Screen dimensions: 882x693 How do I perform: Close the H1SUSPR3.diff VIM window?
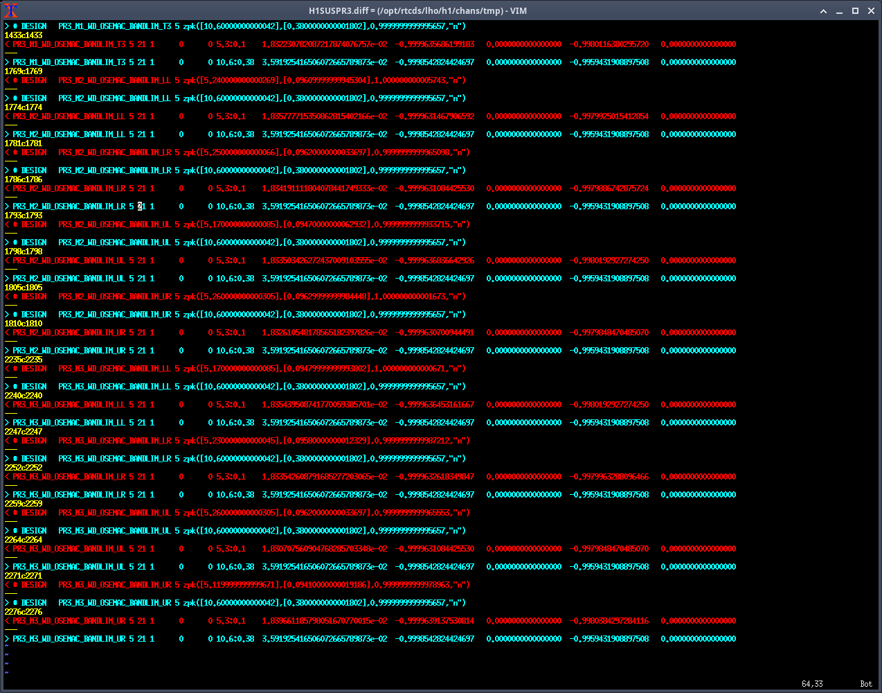870,10
